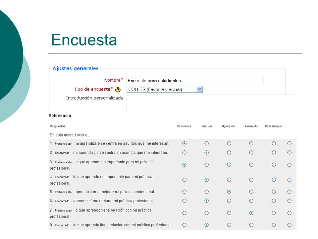Select Alguna vez for question 2
This screenshot has height=239, width=318.
pos(229,152)
